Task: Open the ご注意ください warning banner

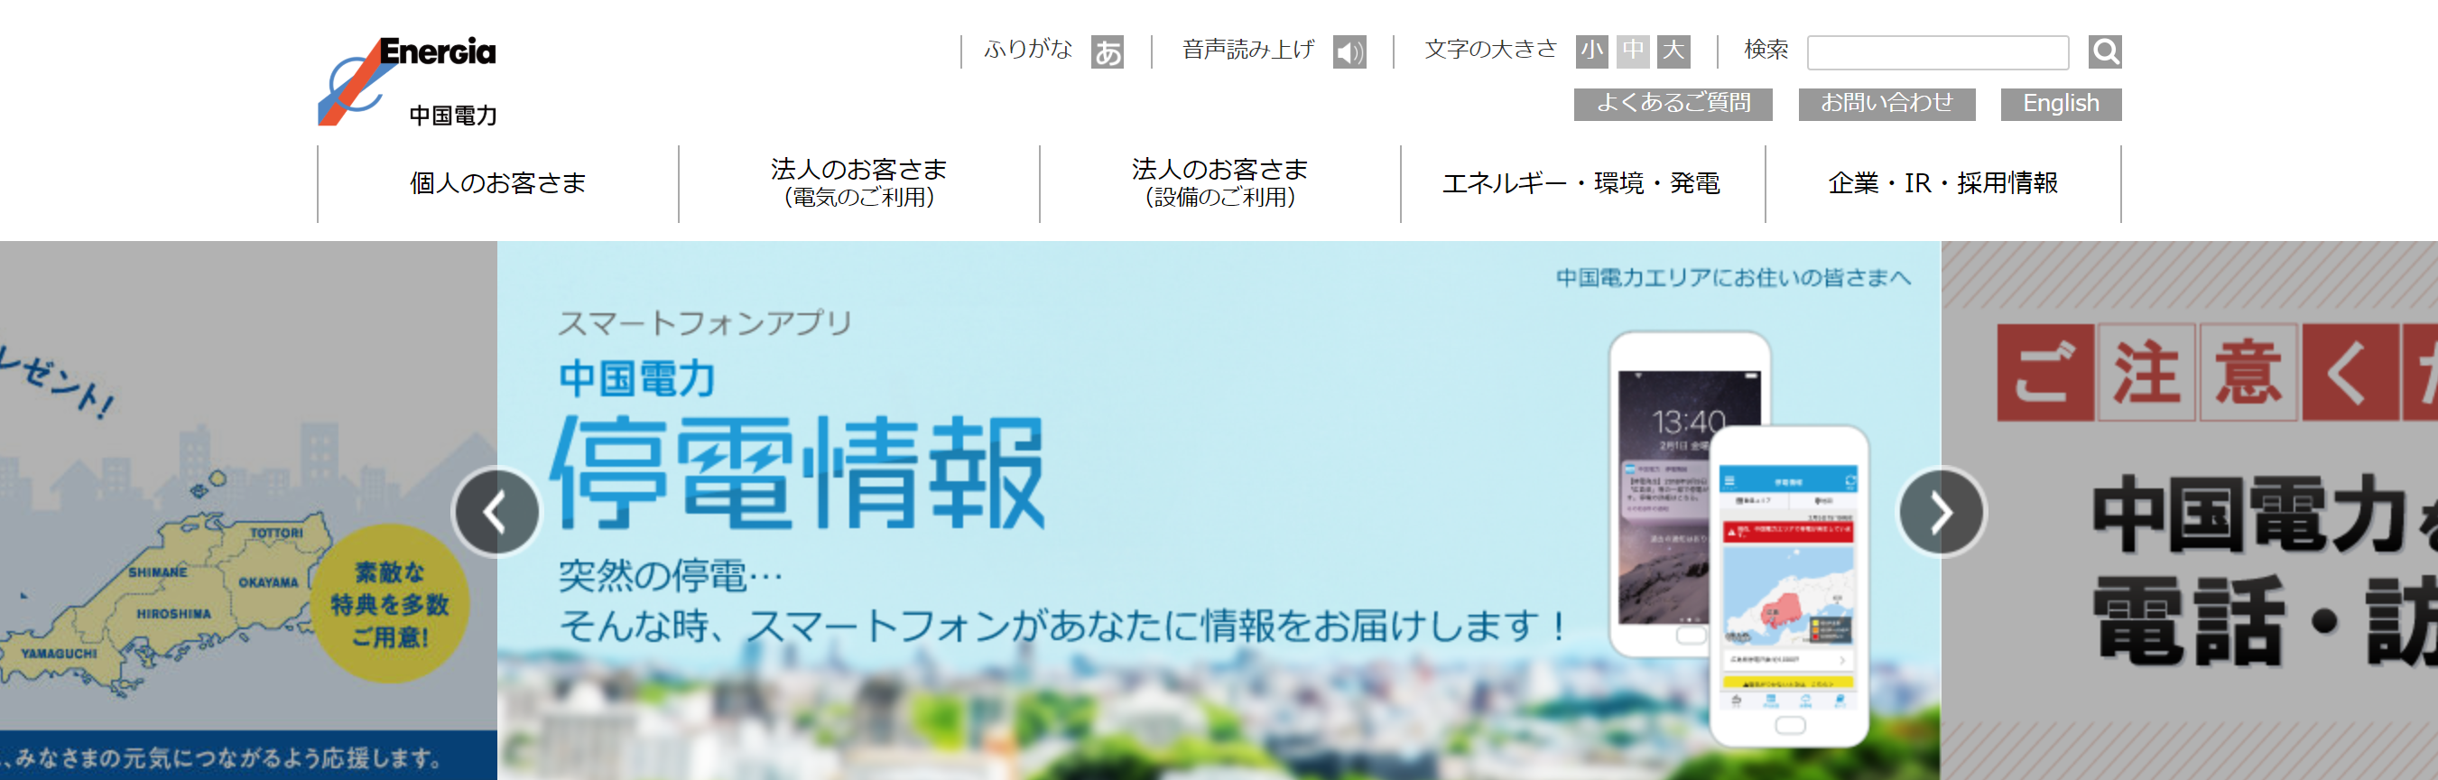Action: 2189,510
